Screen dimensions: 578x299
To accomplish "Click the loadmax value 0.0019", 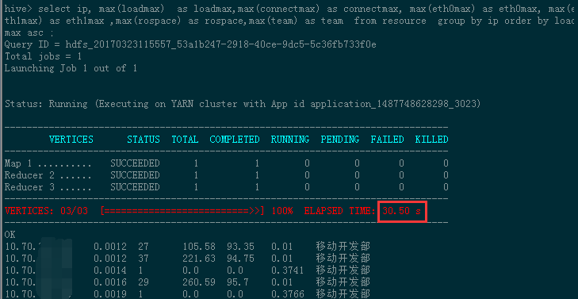I will coord(110,293).
